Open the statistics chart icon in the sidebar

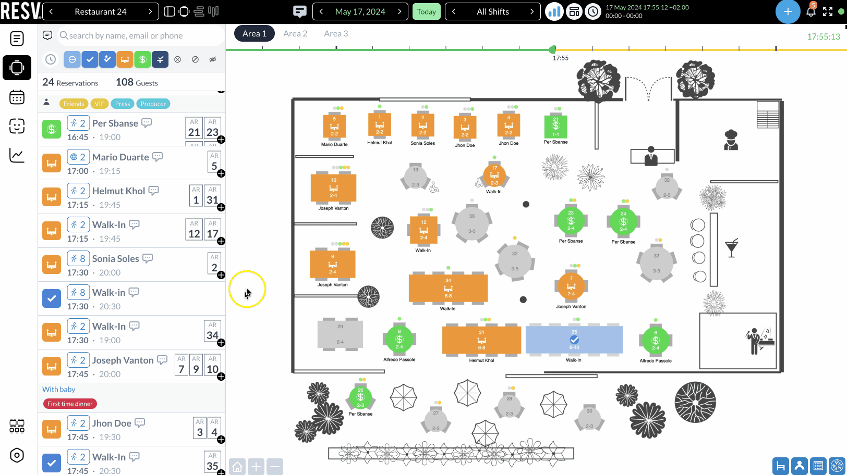coord(16,155)
